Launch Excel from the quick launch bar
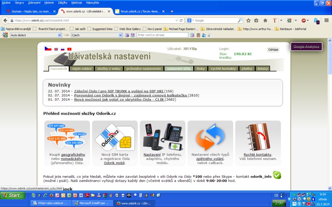This screenshot has width=332, height=207. pyautogui.click(x=69, y=195)
